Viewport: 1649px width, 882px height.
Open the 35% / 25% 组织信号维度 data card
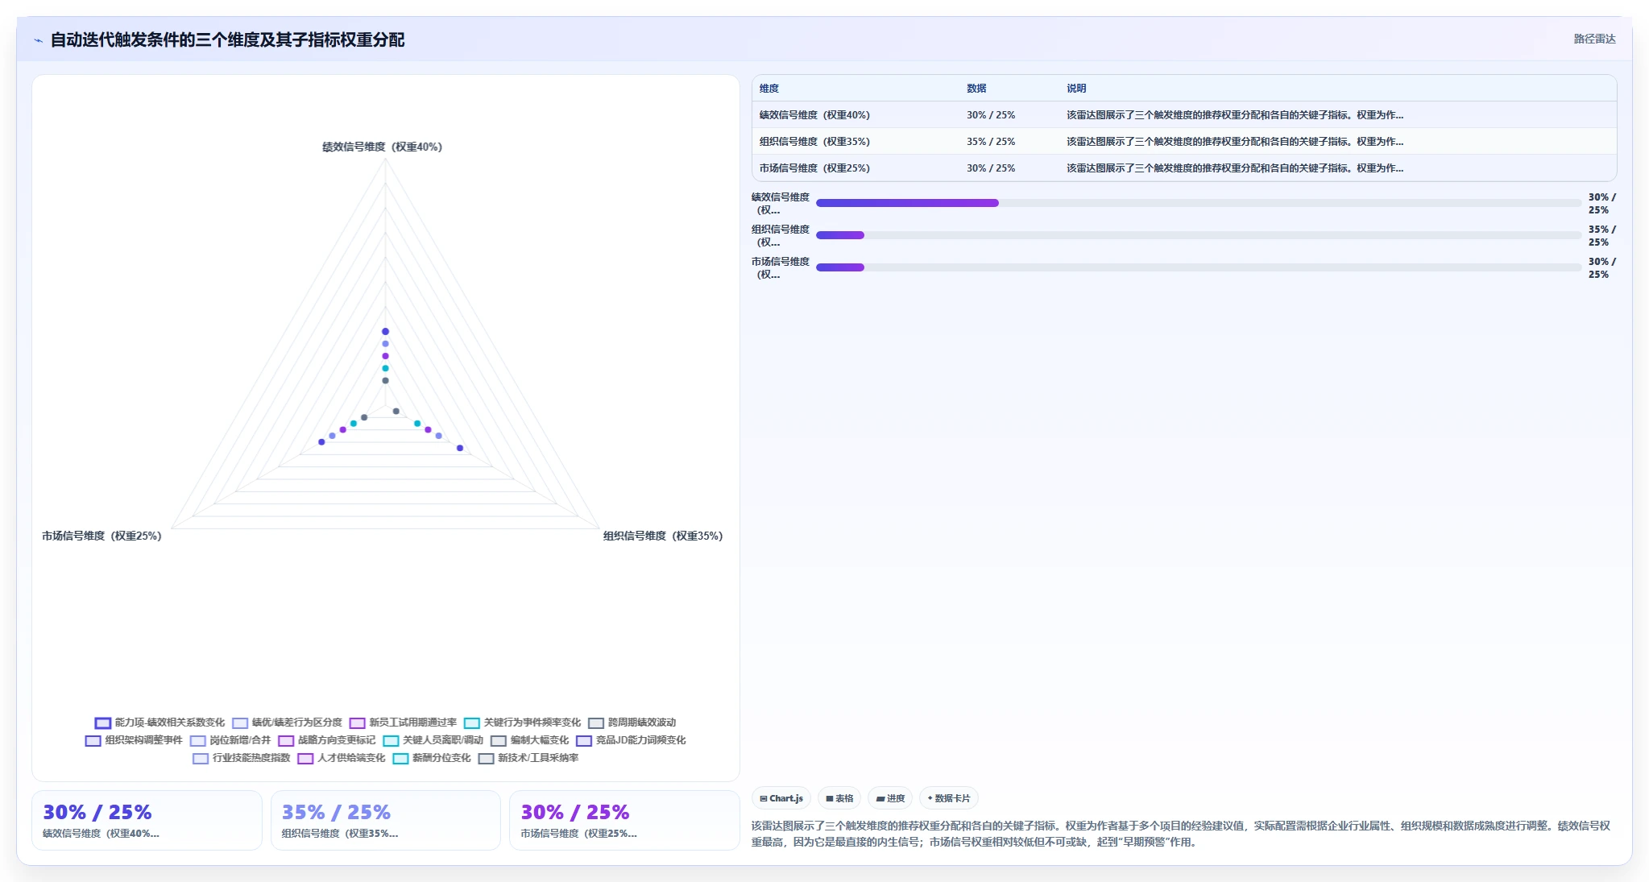click(385, 820)
